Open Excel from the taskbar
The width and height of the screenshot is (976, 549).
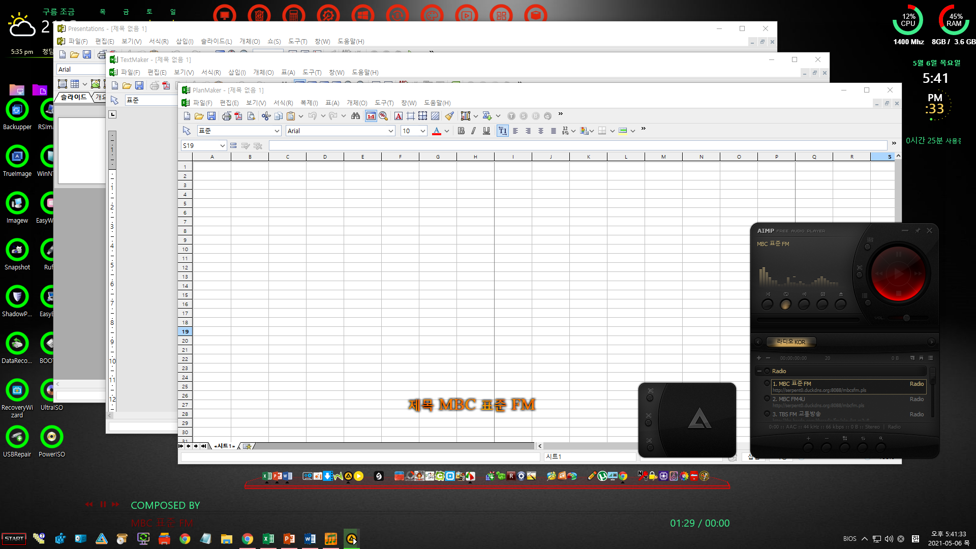click(268, 539)
